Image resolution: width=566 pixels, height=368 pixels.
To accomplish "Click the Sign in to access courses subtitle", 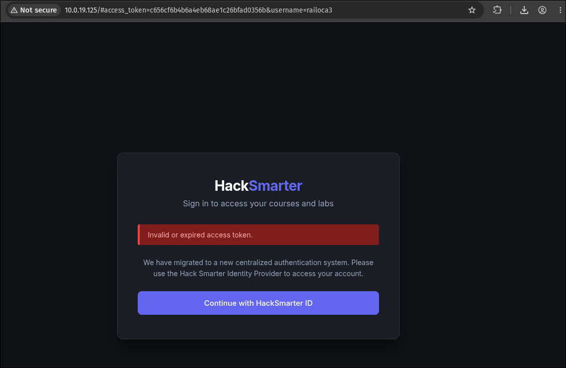I will tap(258, 204).
